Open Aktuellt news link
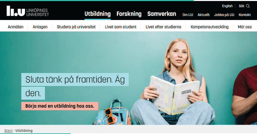This screenshot has width=257, height=134. 203,15
